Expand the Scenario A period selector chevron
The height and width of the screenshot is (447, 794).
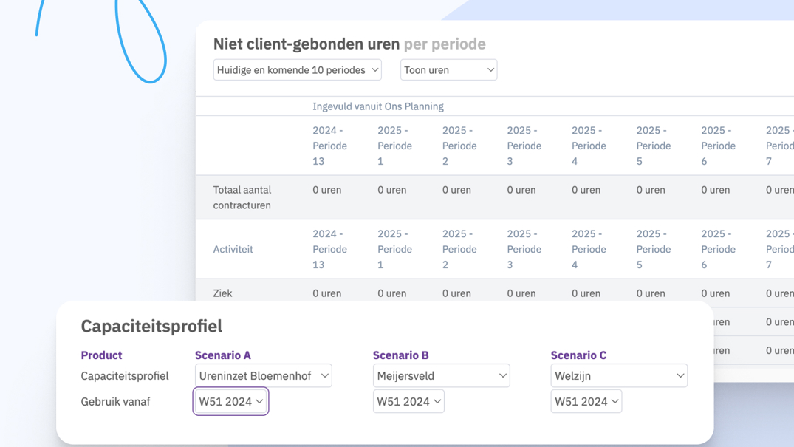[x=260, y=401]
